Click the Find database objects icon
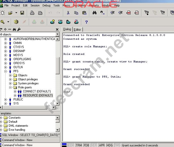 pyautogui.click(x=68, y=22)
